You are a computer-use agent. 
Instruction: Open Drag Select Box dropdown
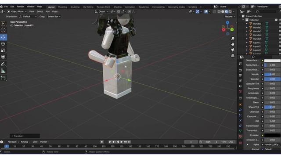click(x=54, y=17)
